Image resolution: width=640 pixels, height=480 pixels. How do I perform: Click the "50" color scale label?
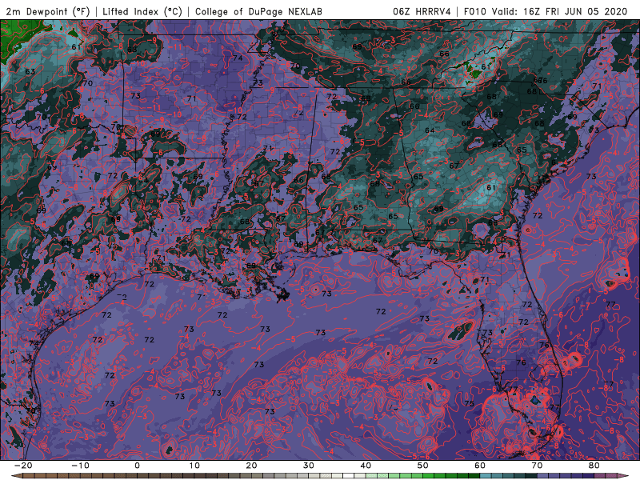click(x=423, y=466)
